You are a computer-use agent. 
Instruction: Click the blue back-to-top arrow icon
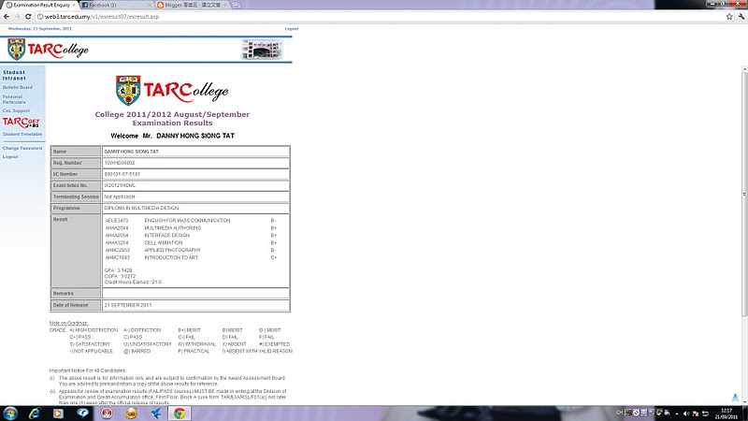point(735,398)
